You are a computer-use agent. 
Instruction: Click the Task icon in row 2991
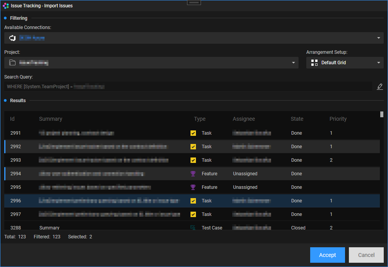click(x=193, y=133)
